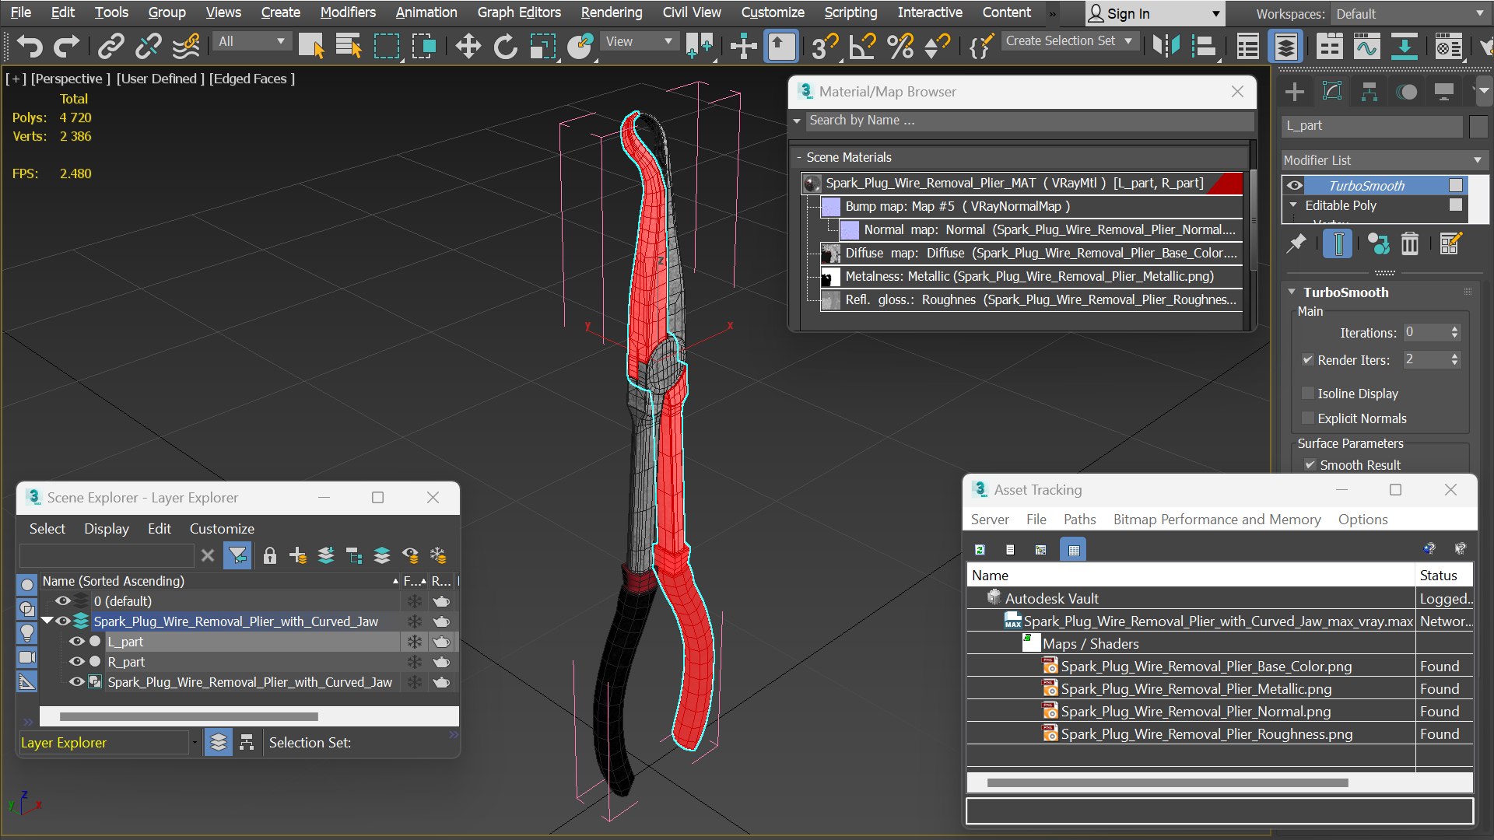
Task: Click the Redo arrow in main toolbar
Action: pyautogui.click(x=66, y=47)
